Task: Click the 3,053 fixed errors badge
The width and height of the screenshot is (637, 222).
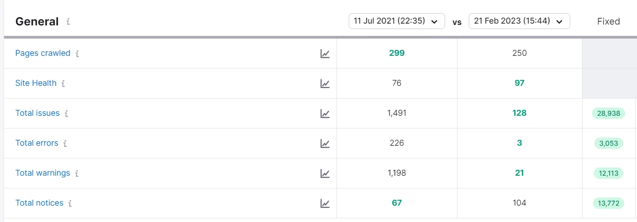Action: point(608,143)
